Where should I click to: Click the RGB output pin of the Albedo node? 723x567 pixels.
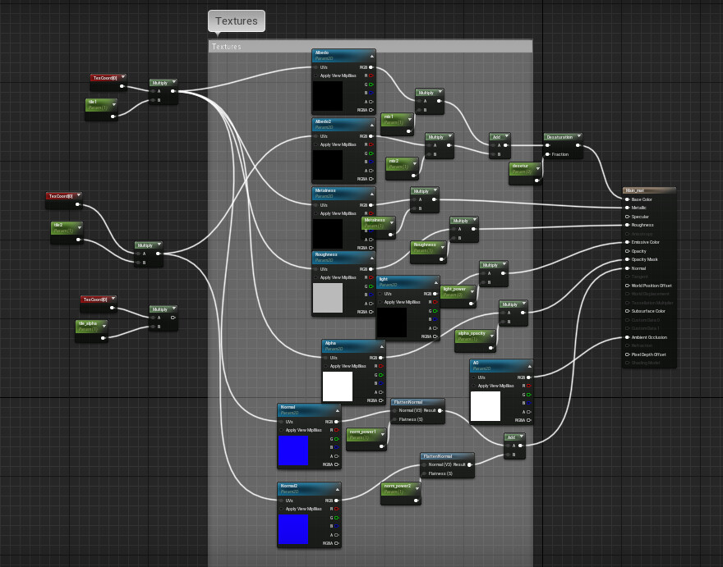pos(371,67)
